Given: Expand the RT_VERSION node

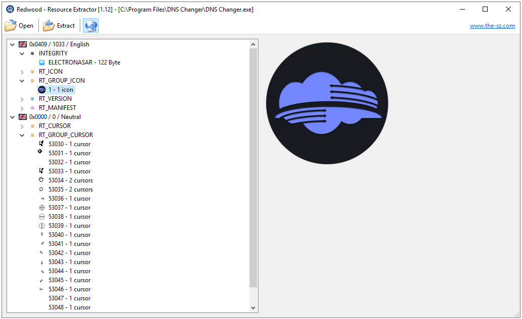Looking at the screenshot, I should 22,99.
